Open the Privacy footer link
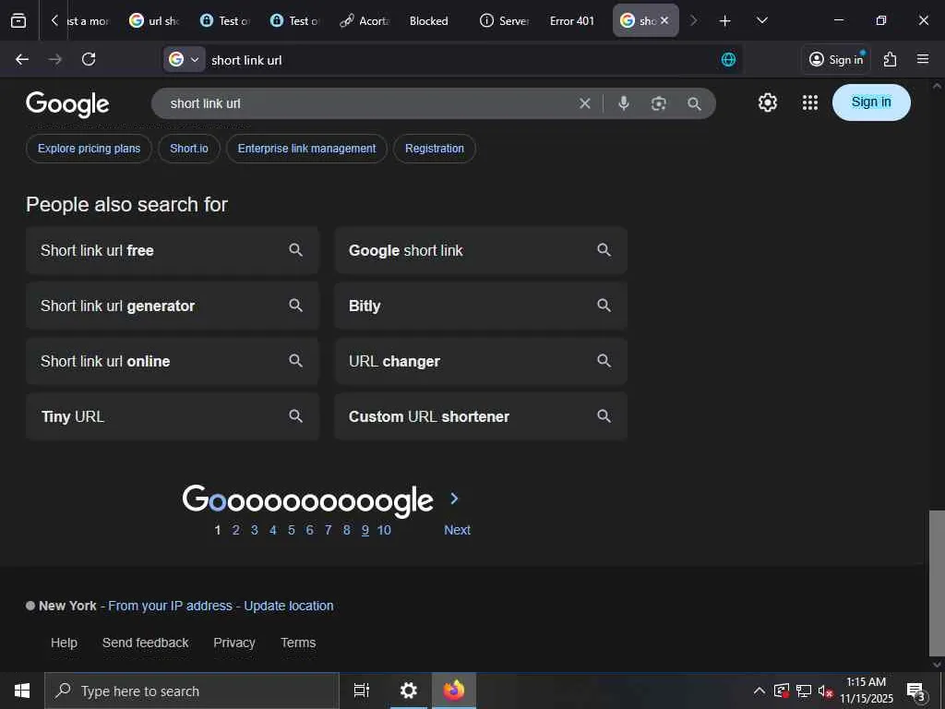 233,643
